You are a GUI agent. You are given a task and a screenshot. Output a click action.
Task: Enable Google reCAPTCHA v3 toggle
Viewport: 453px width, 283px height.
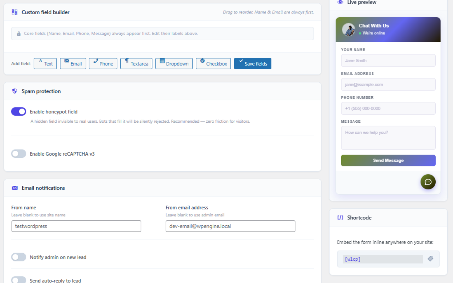(19, 154)
